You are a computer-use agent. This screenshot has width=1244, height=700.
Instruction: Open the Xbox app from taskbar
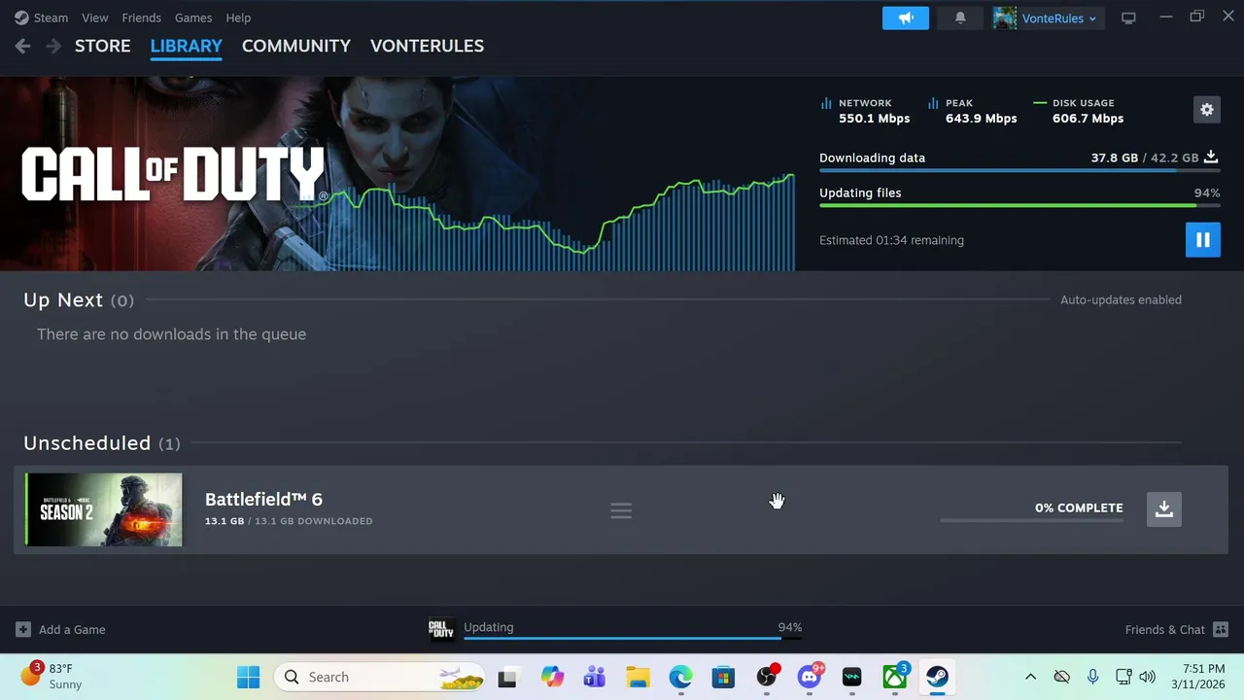point(895,677)
